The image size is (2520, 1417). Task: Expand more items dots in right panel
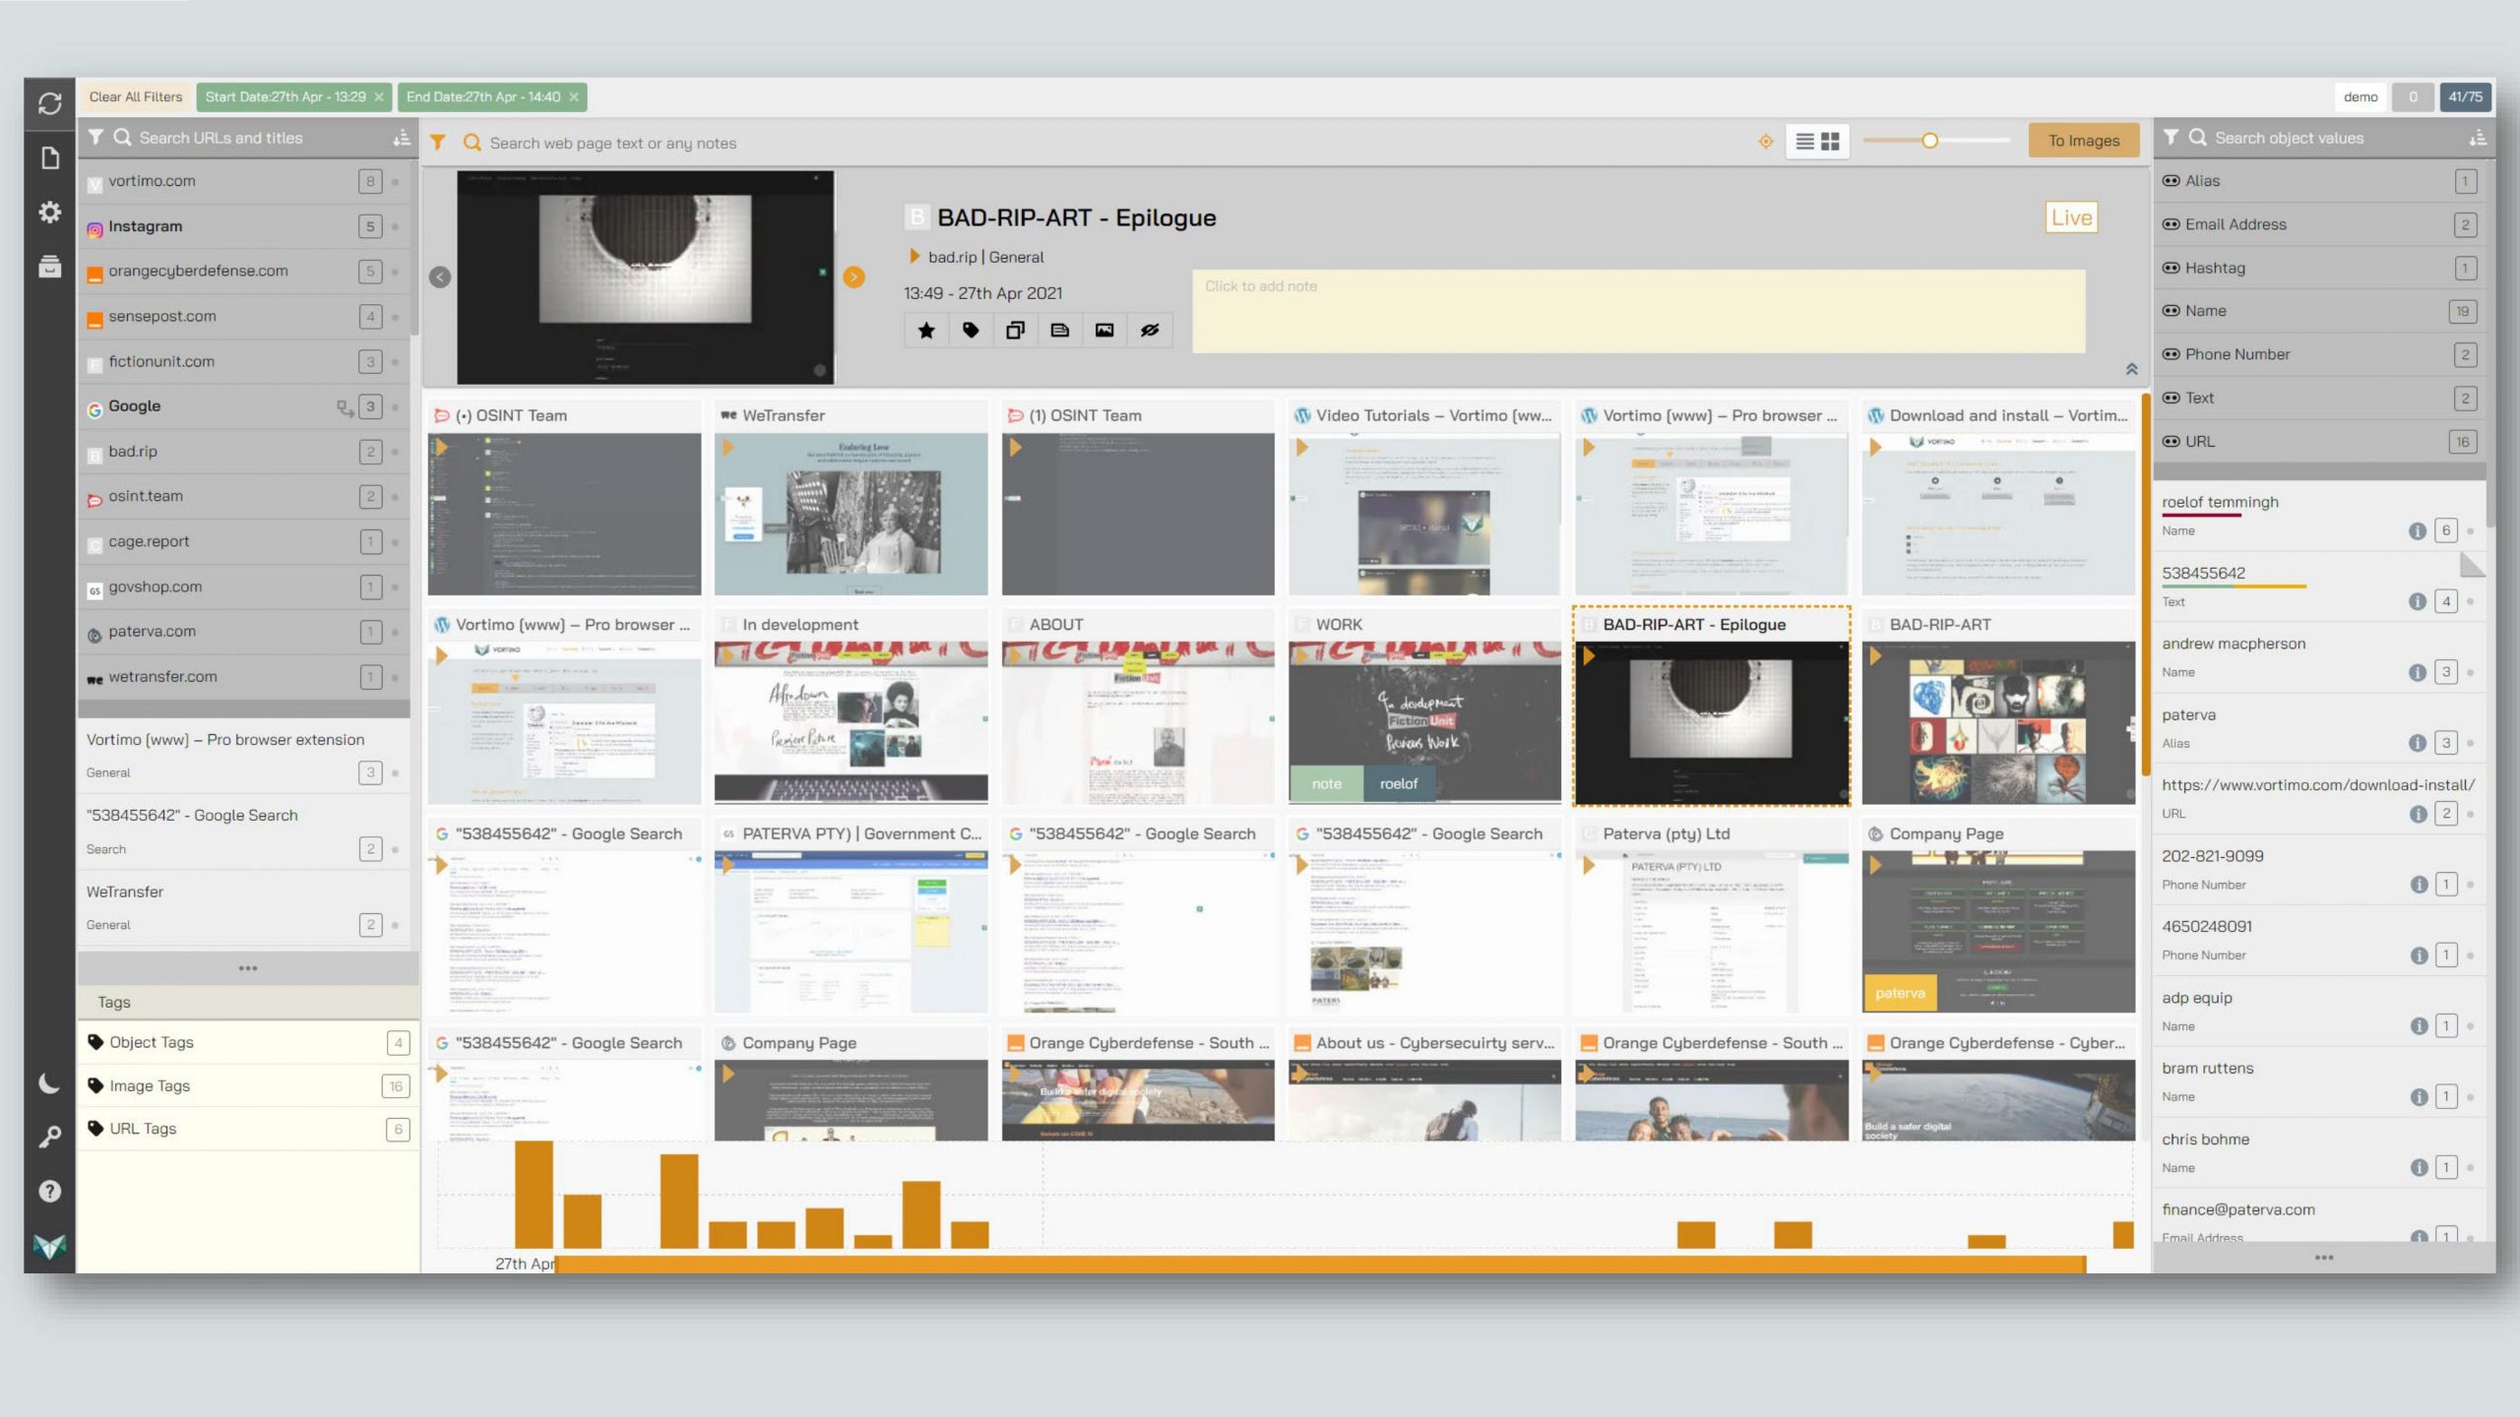[2324, 1258]
